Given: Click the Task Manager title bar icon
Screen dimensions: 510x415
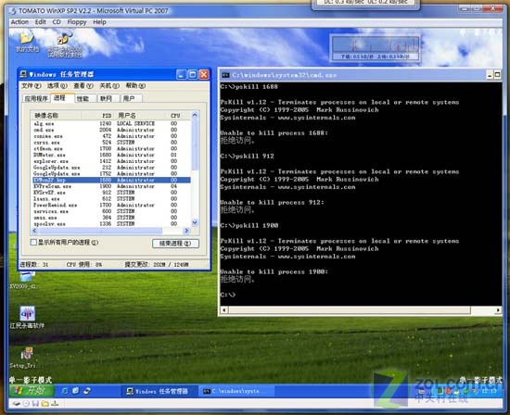Looking at the screenshot, I should pos(23,74).
